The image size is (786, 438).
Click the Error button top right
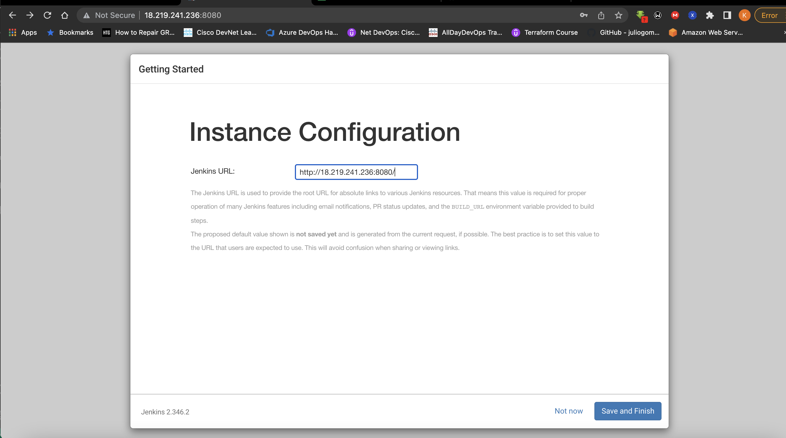[x=769, y=15]
